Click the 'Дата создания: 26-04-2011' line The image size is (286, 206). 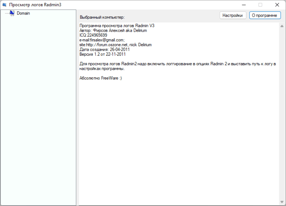[x=104, y=50]
